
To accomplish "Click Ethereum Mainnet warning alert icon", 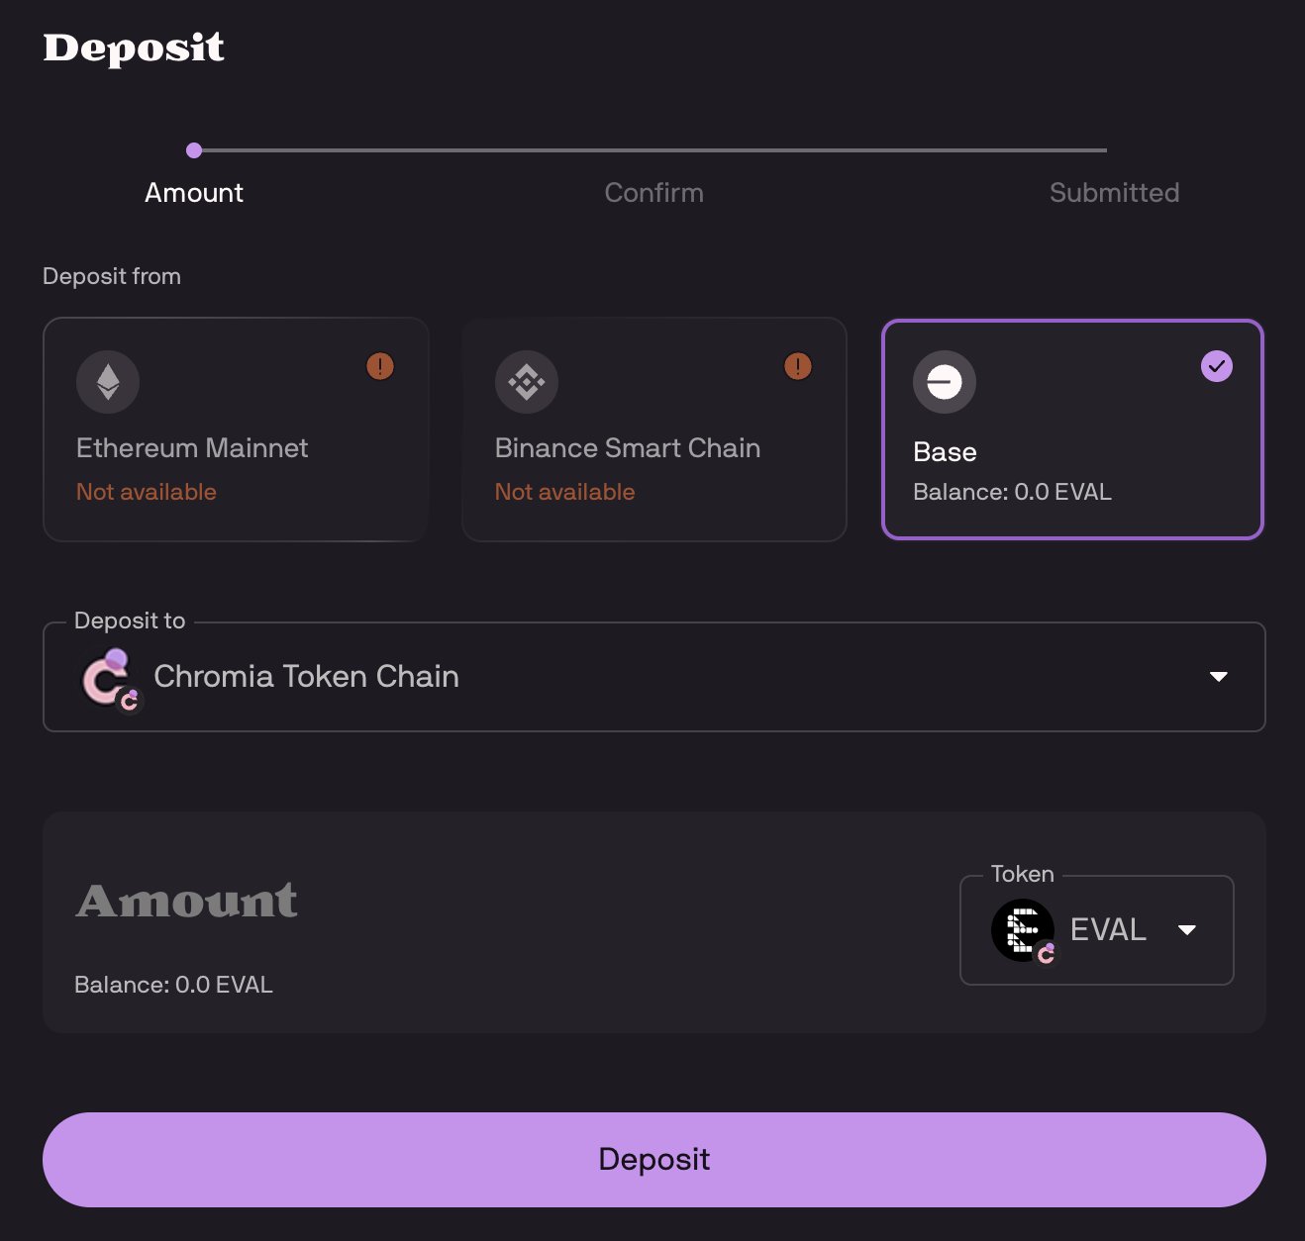I will click(x=380, y=366).
